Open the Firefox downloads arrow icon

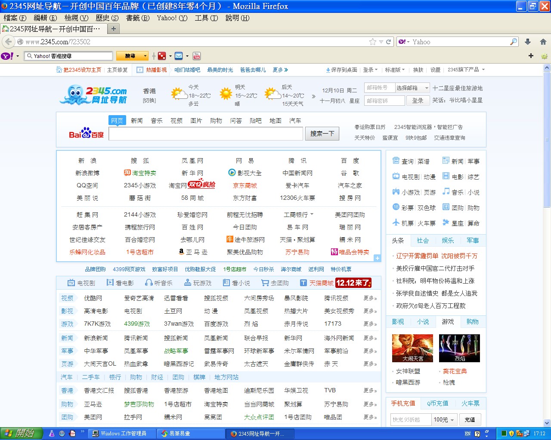pos(528,42)
